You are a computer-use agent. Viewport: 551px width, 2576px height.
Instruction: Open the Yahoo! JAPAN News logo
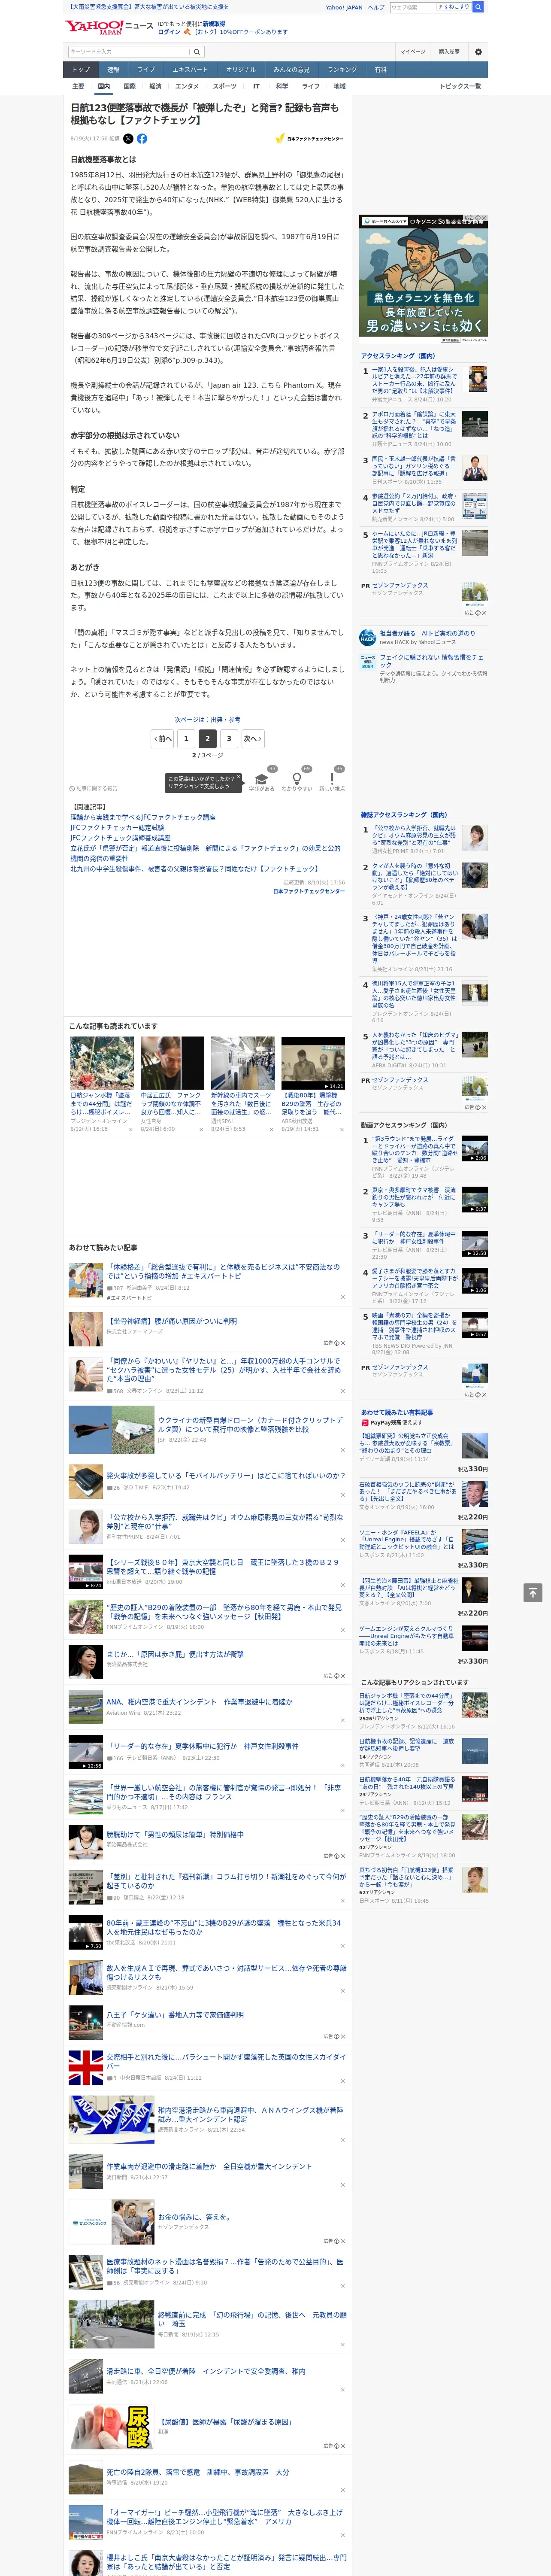click(x=109, y=26)
